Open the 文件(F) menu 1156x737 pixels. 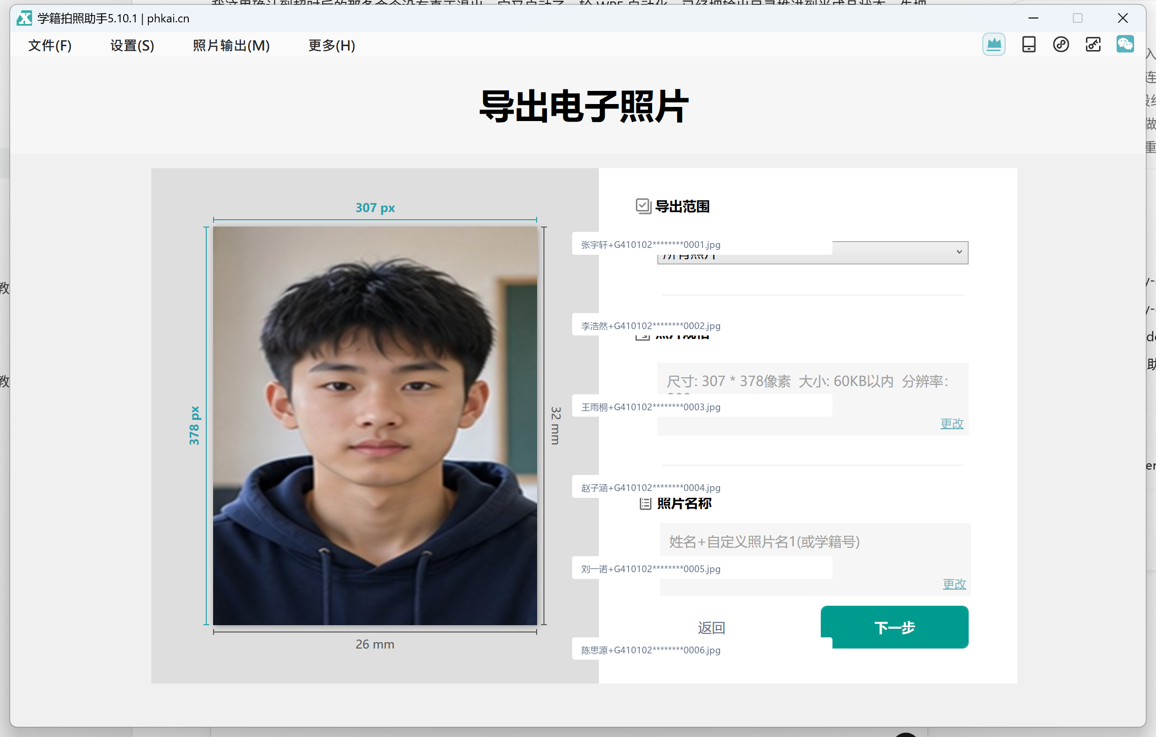50,45
